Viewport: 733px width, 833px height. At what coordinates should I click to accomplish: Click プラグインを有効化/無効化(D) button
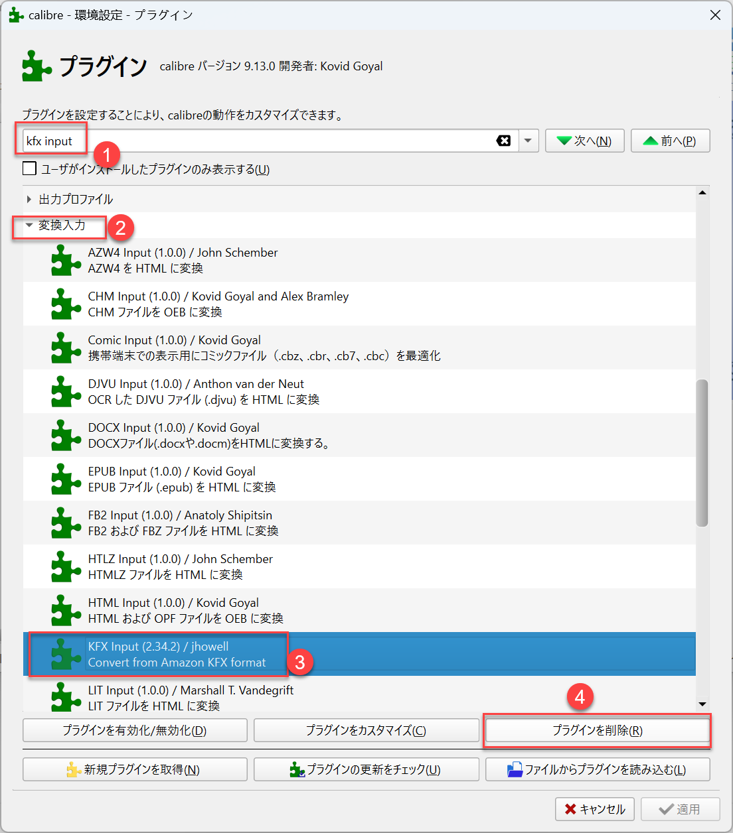135,730
